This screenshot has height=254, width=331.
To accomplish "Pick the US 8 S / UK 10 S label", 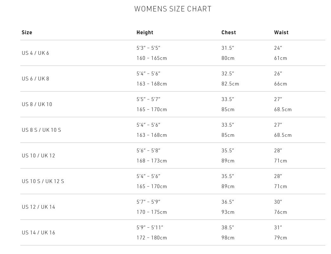I will tap(41, 130).
